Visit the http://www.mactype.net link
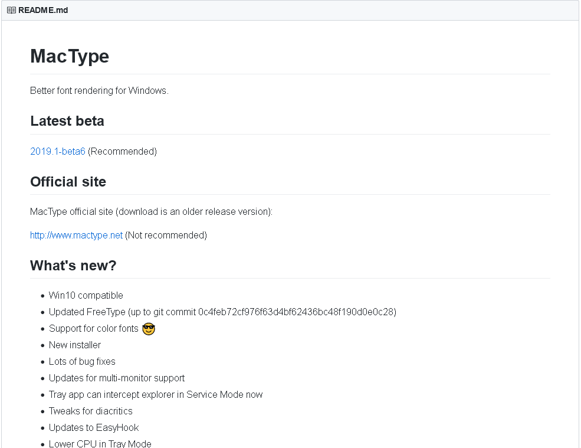Screen dimensions: 581x448 pos(76,235)
